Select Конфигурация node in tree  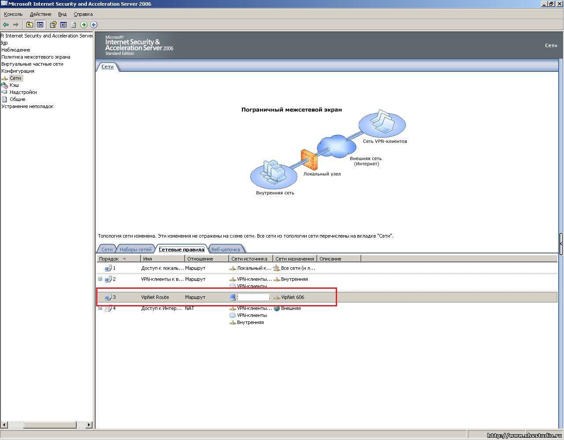(18, 71)
